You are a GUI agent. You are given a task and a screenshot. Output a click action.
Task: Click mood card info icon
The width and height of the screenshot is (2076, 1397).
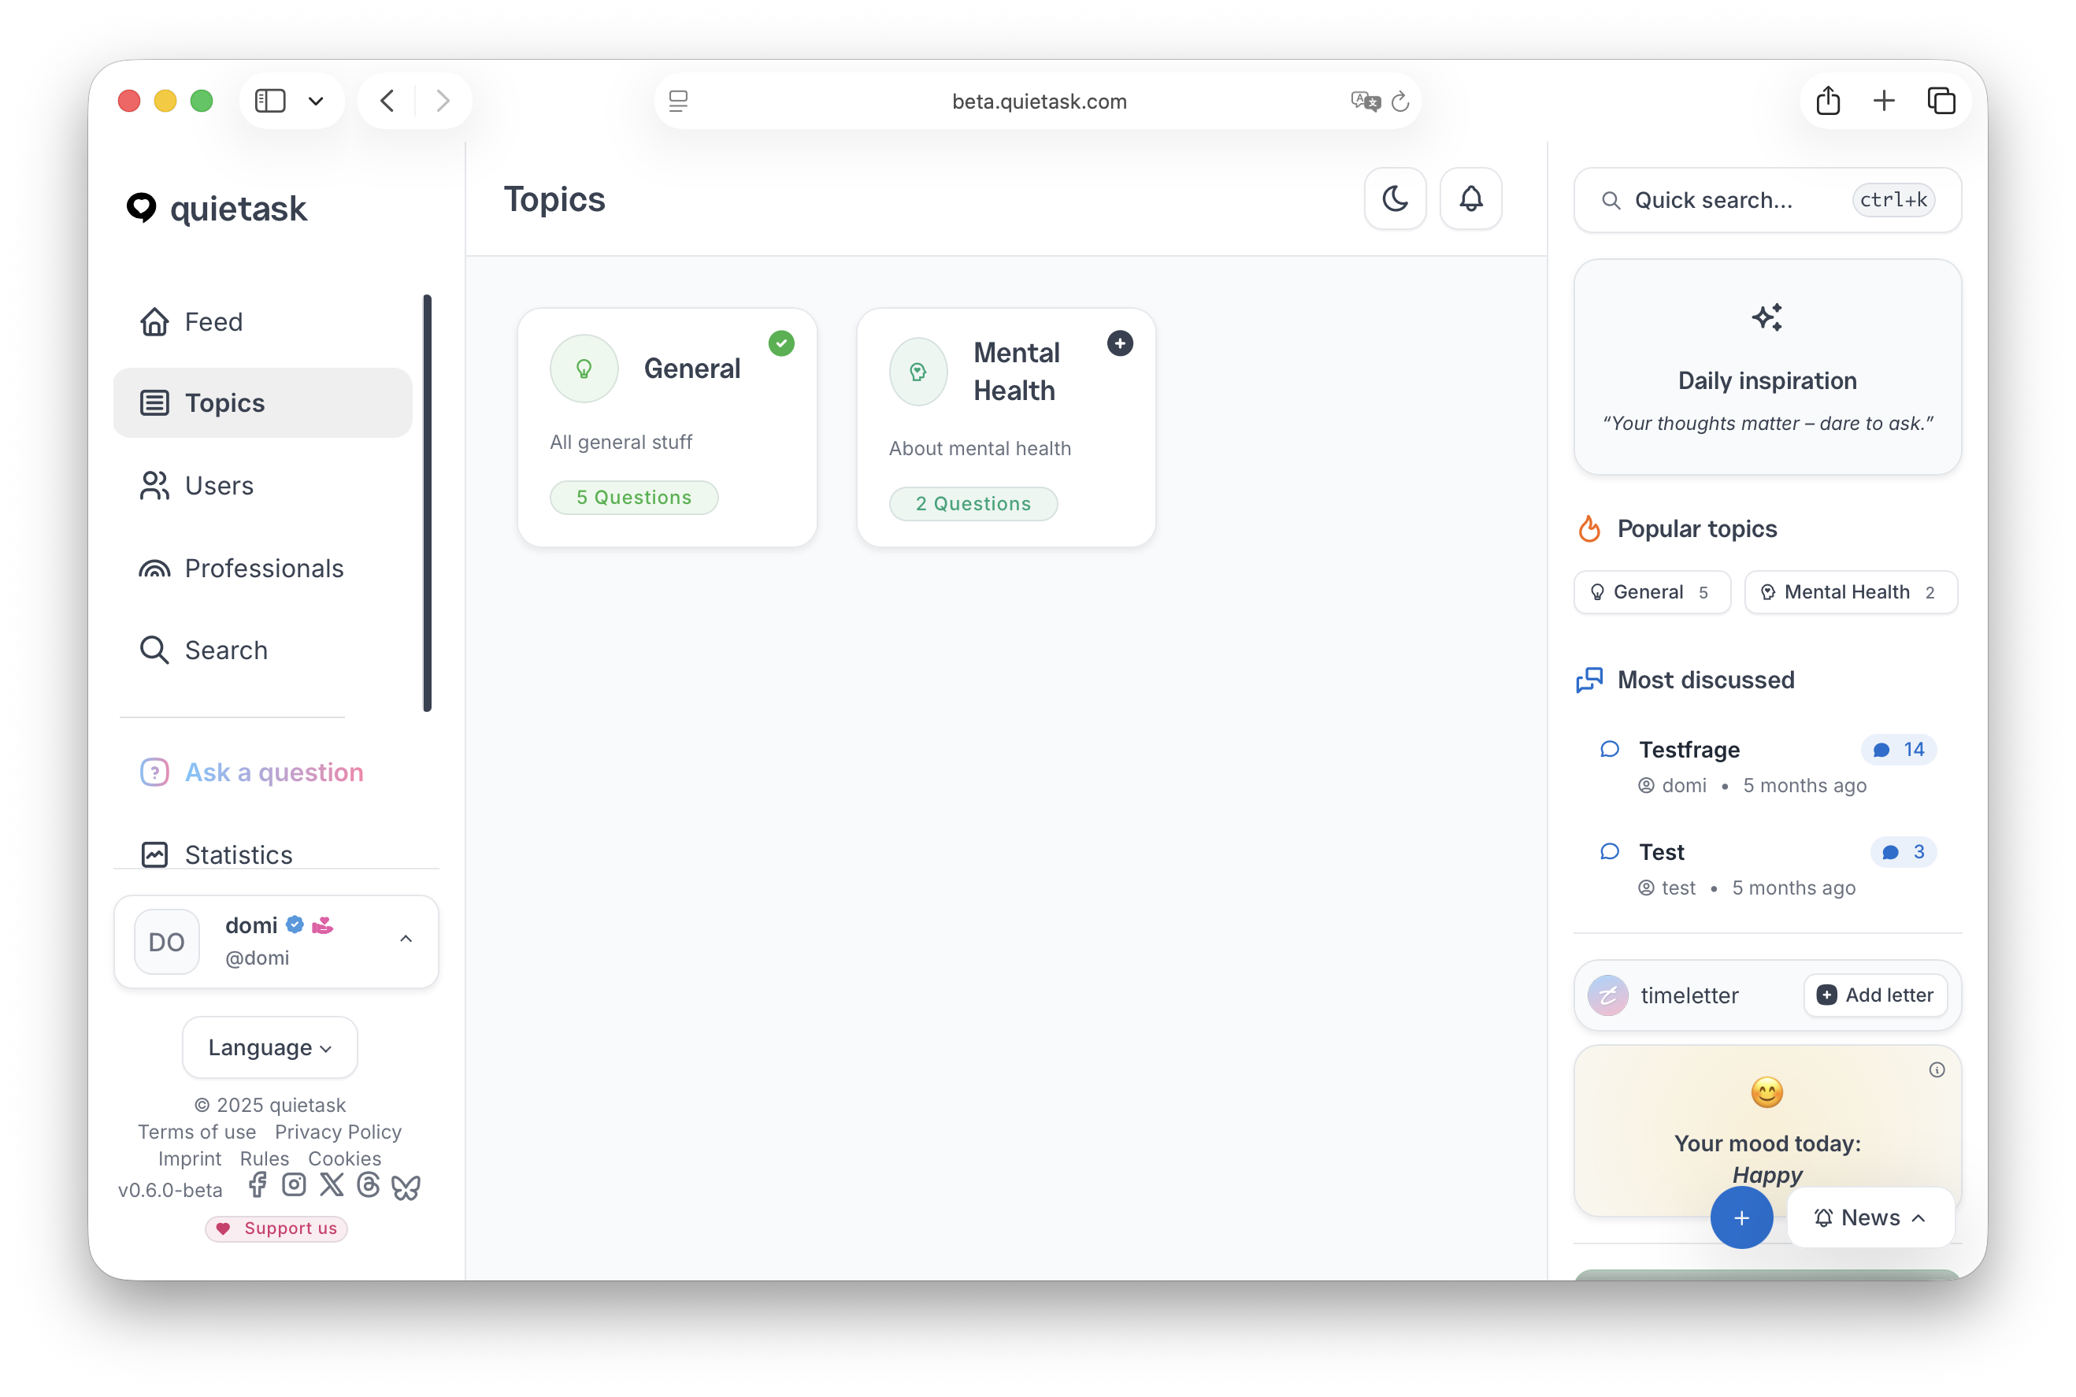pyautogui.click(x=1936, y=1070)
